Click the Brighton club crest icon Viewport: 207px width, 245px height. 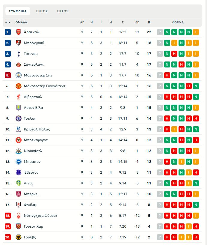pyautogui.click(x=19, y=162)
